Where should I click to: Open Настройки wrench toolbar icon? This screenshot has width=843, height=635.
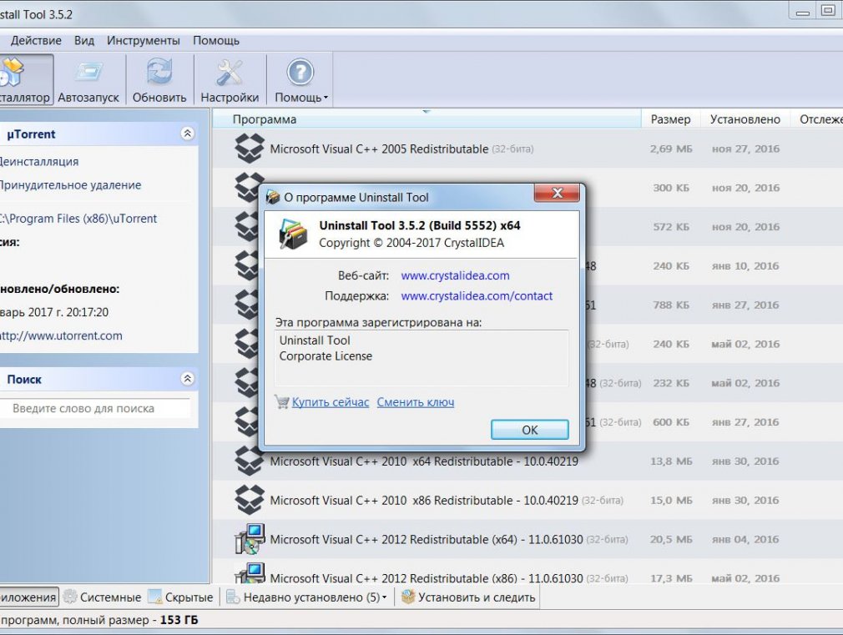click(230, 79)
